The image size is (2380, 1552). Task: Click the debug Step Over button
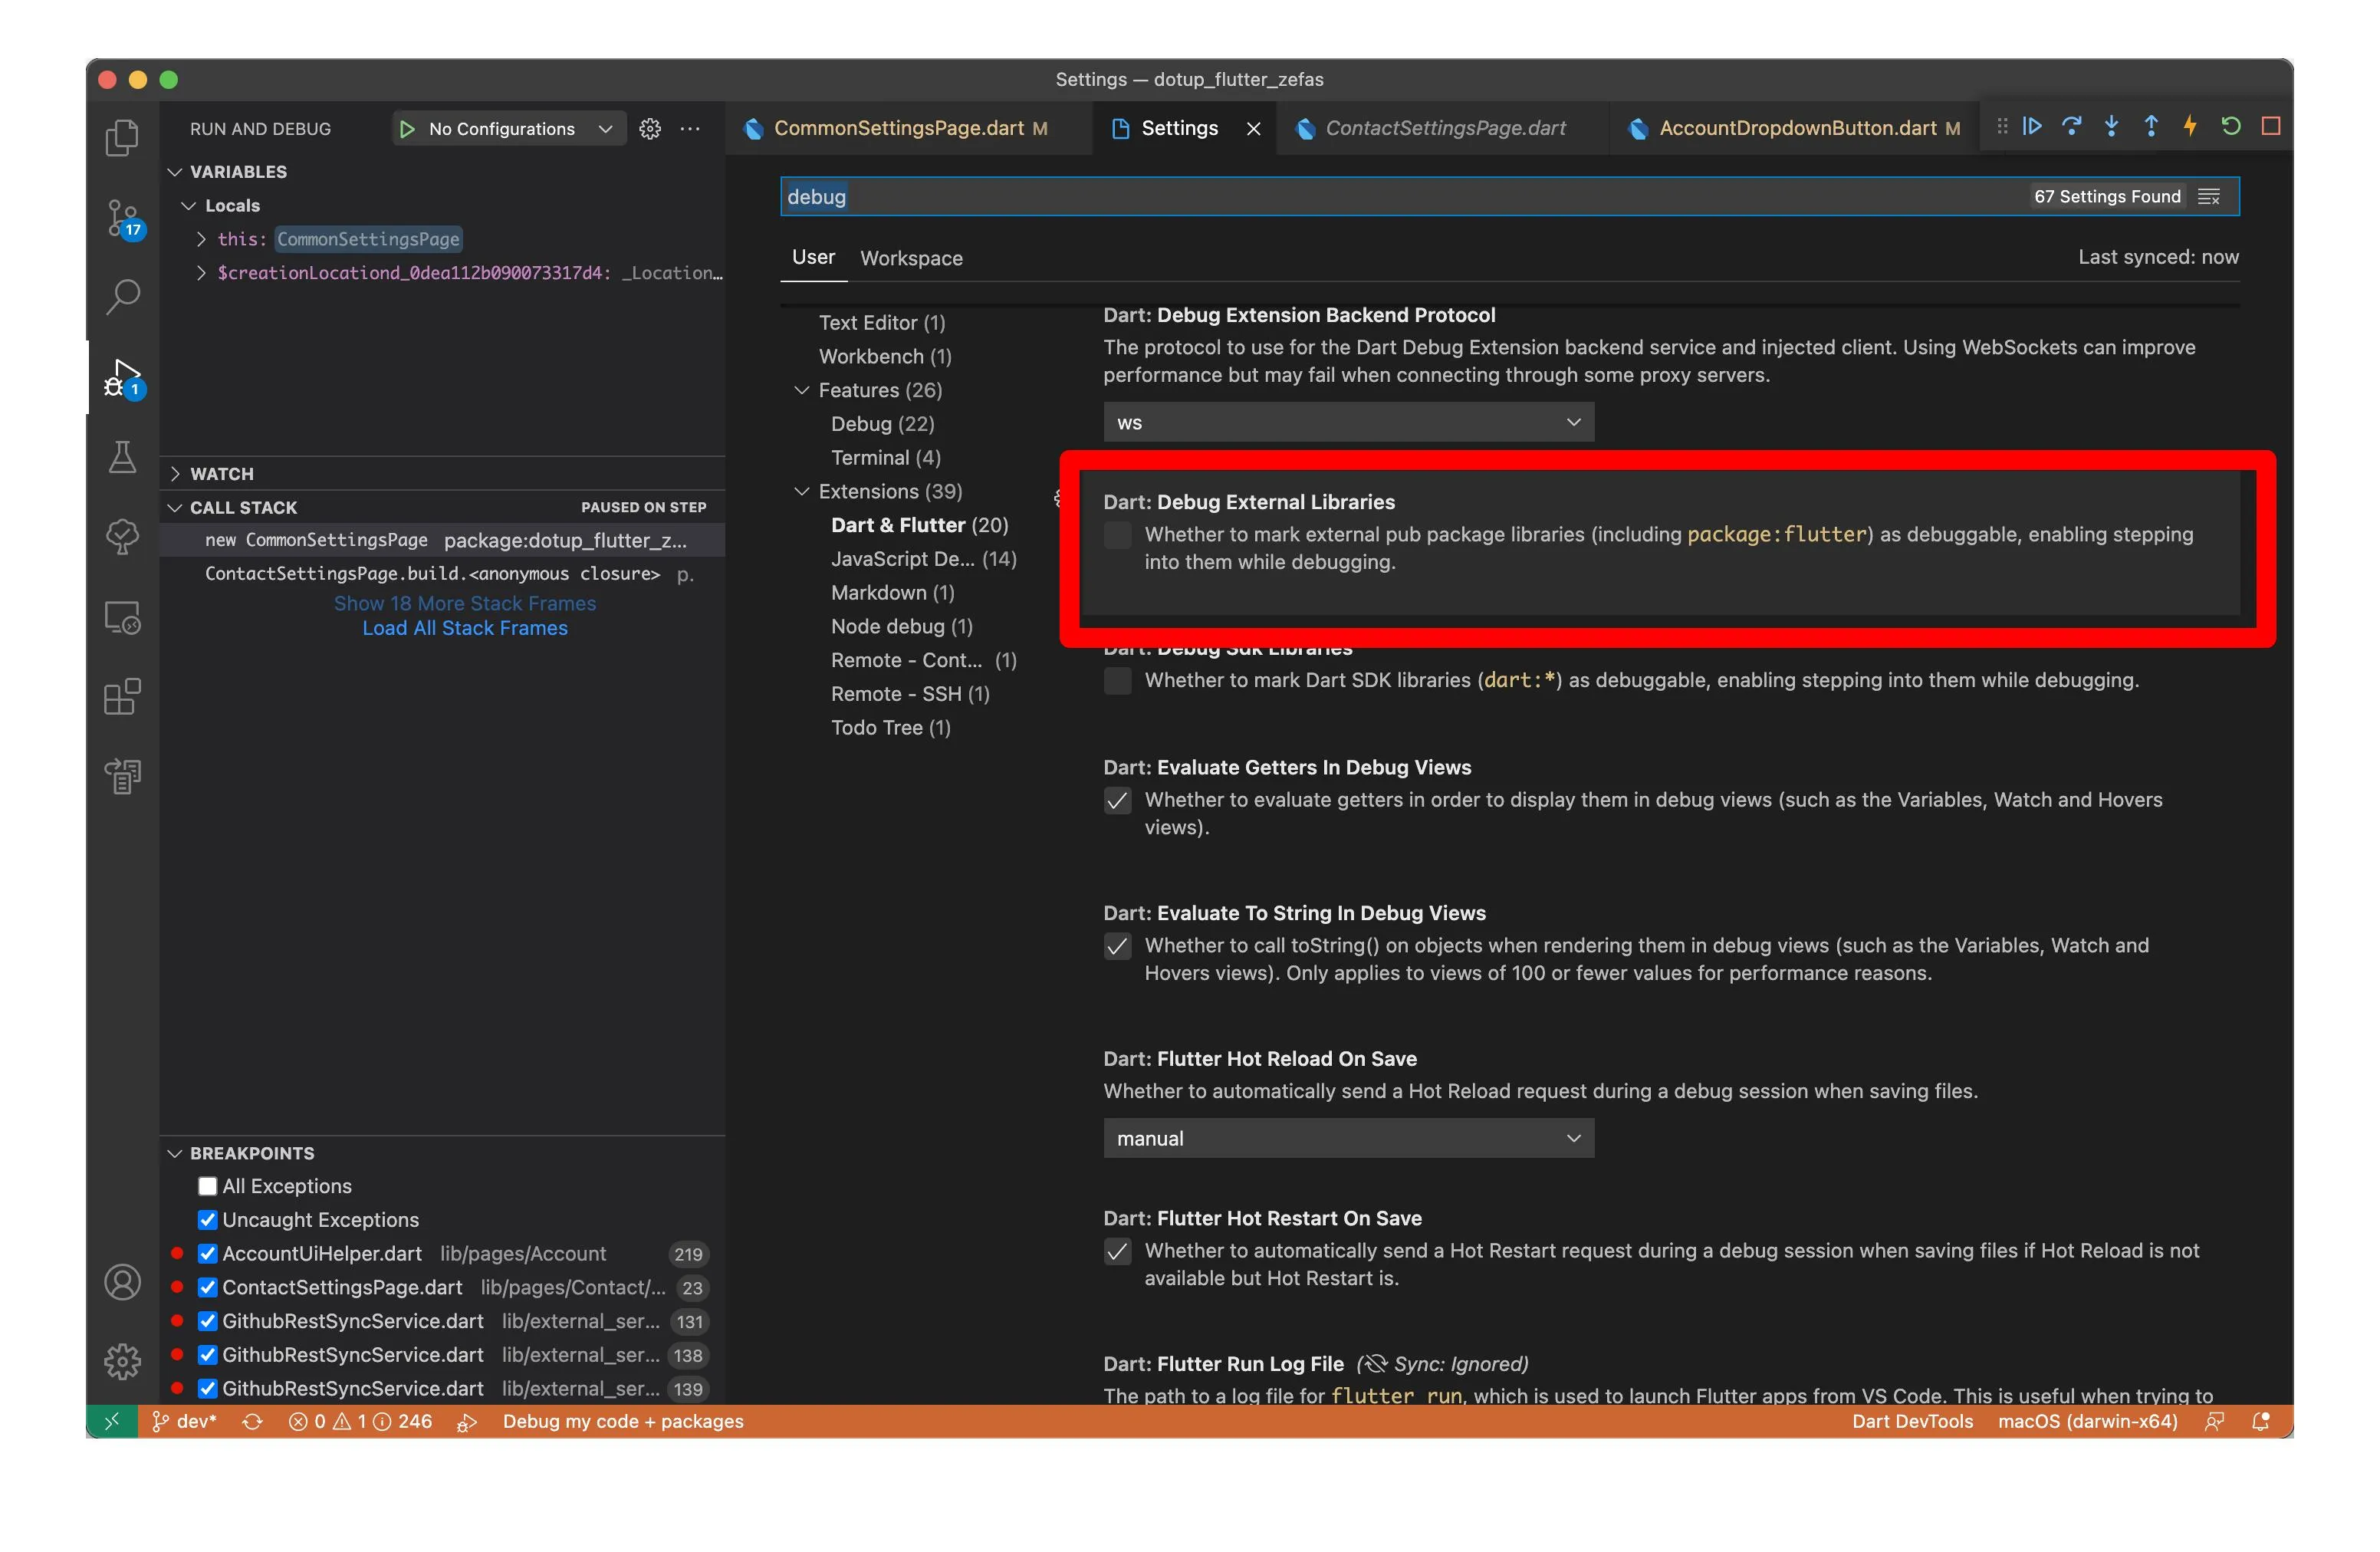coord(2071,127)
